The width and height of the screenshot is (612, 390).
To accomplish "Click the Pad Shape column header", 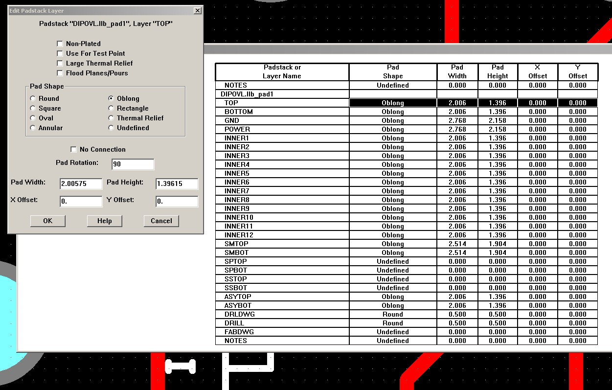I will pyautogui.click(x=393, y=72).
